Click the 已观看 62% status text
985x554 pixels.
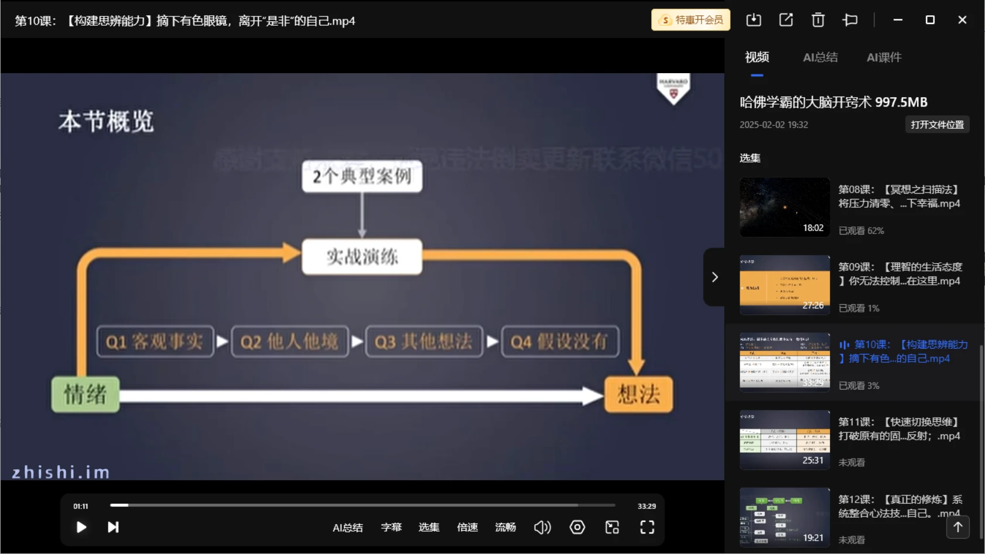pyautogui.click(x=861, y=231)
